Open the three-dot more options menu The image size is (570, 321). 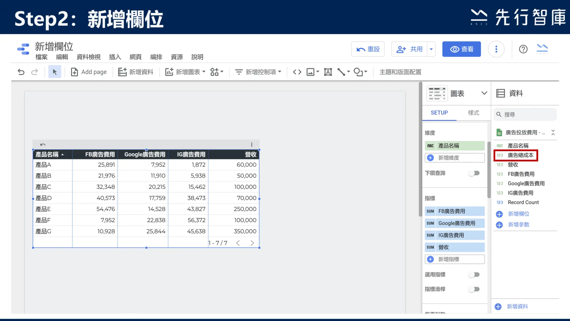tap(496, 49)
